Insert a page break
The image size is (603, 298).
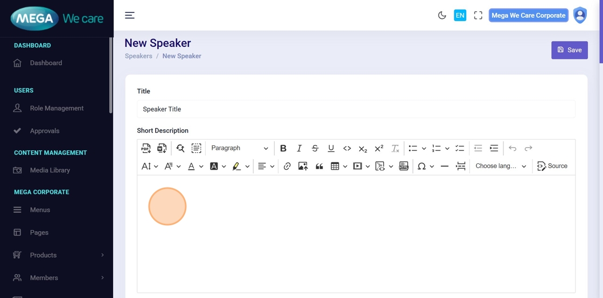click(460, 167)
